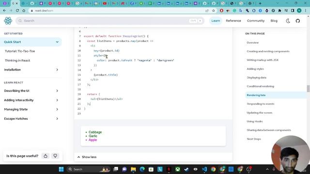
Task: Collapse the code with Show less
Action: pyautogui.click(x=87, y=157)
